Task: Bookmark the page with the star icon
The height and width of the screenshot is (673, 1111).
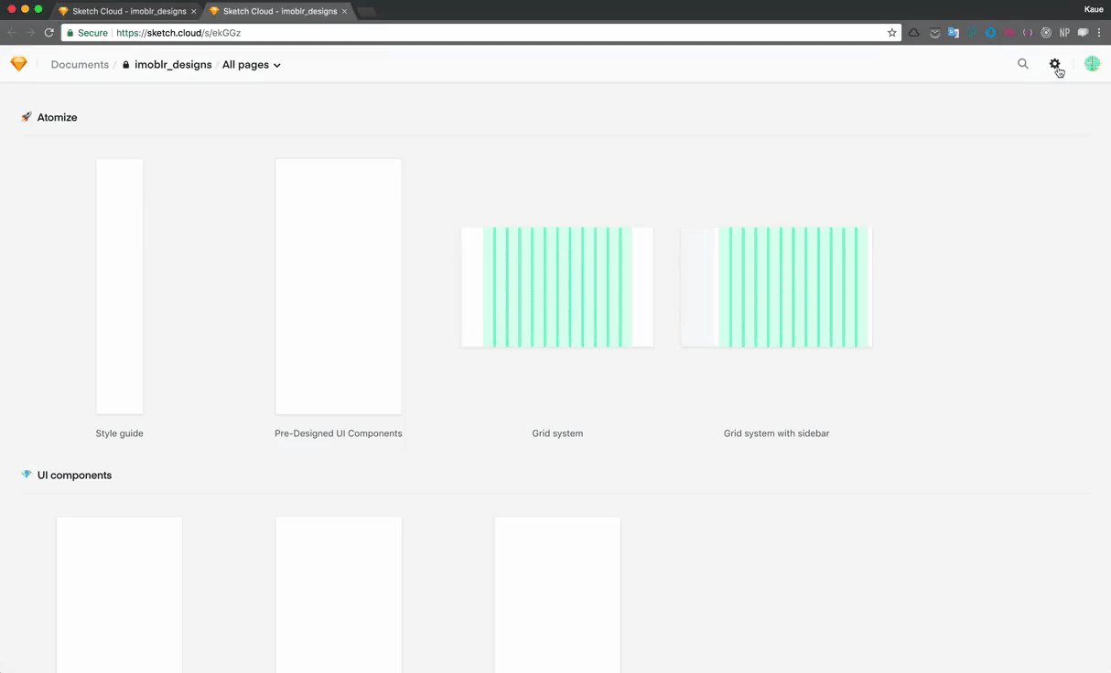Action: 892,32
